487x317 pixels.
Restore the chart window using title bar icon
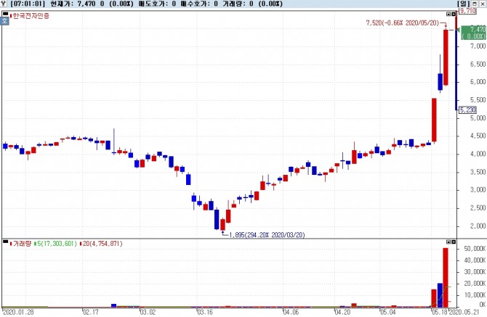tap(475, 4)
